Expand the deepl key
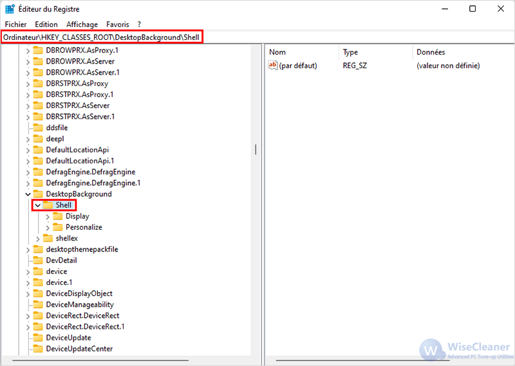 pyautogui.click(x=28, y=139)
